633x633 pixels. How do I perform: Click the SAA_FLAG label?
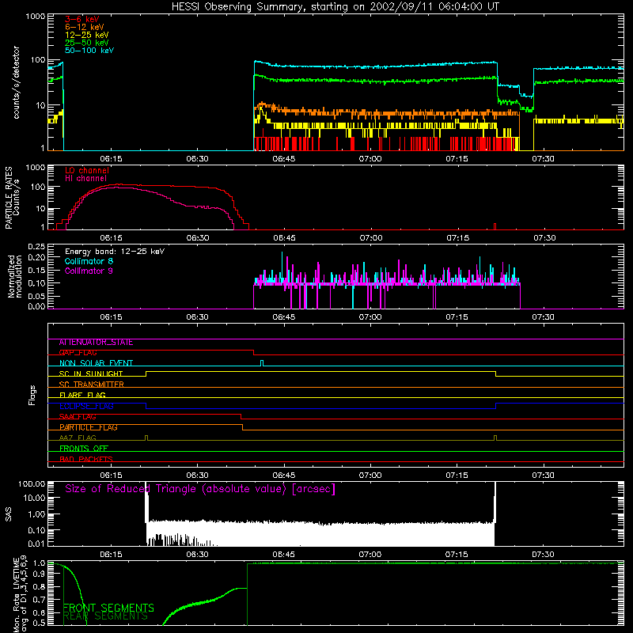point(78,417)
